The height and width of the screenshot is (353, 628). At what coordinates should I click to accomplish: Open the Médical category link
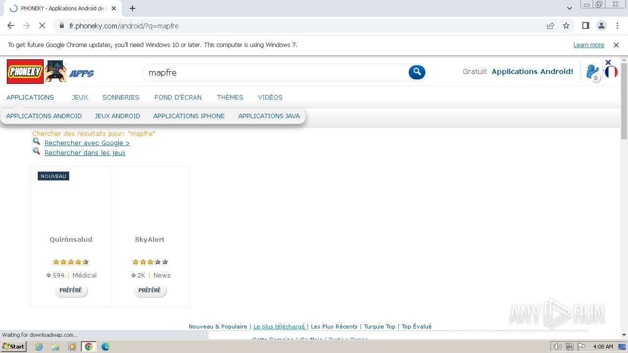(x=84, y=275)
